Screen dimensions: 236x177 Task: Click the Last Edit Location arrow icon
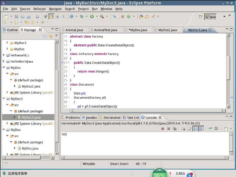pos(26,22)
